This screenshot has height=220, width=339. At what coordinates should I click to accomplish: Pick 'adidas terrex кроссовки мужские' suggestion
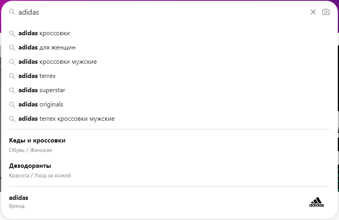[x=67, y=119]
